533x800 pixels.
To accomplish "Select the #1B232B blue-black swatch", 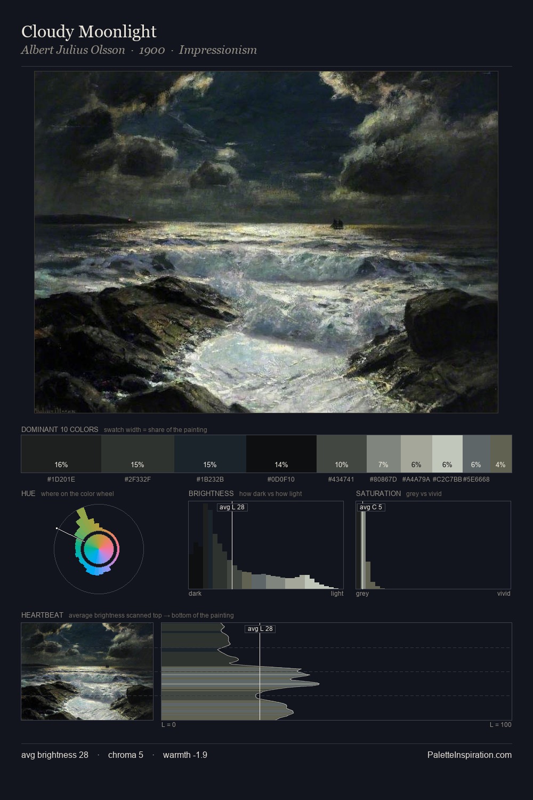I will coord(210,454).
